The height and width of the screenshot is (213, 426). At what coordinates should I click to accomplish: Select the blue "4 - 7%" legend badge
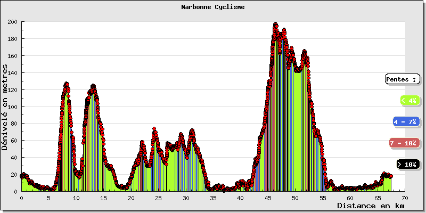[x=406, y=122]
